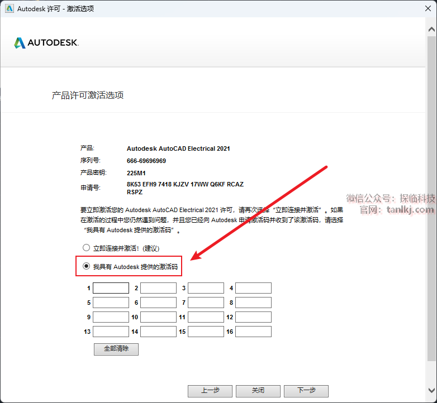Screen dimensions: 437x403
Task: Click the scrollbar down arrow
Action: point(431,391)
